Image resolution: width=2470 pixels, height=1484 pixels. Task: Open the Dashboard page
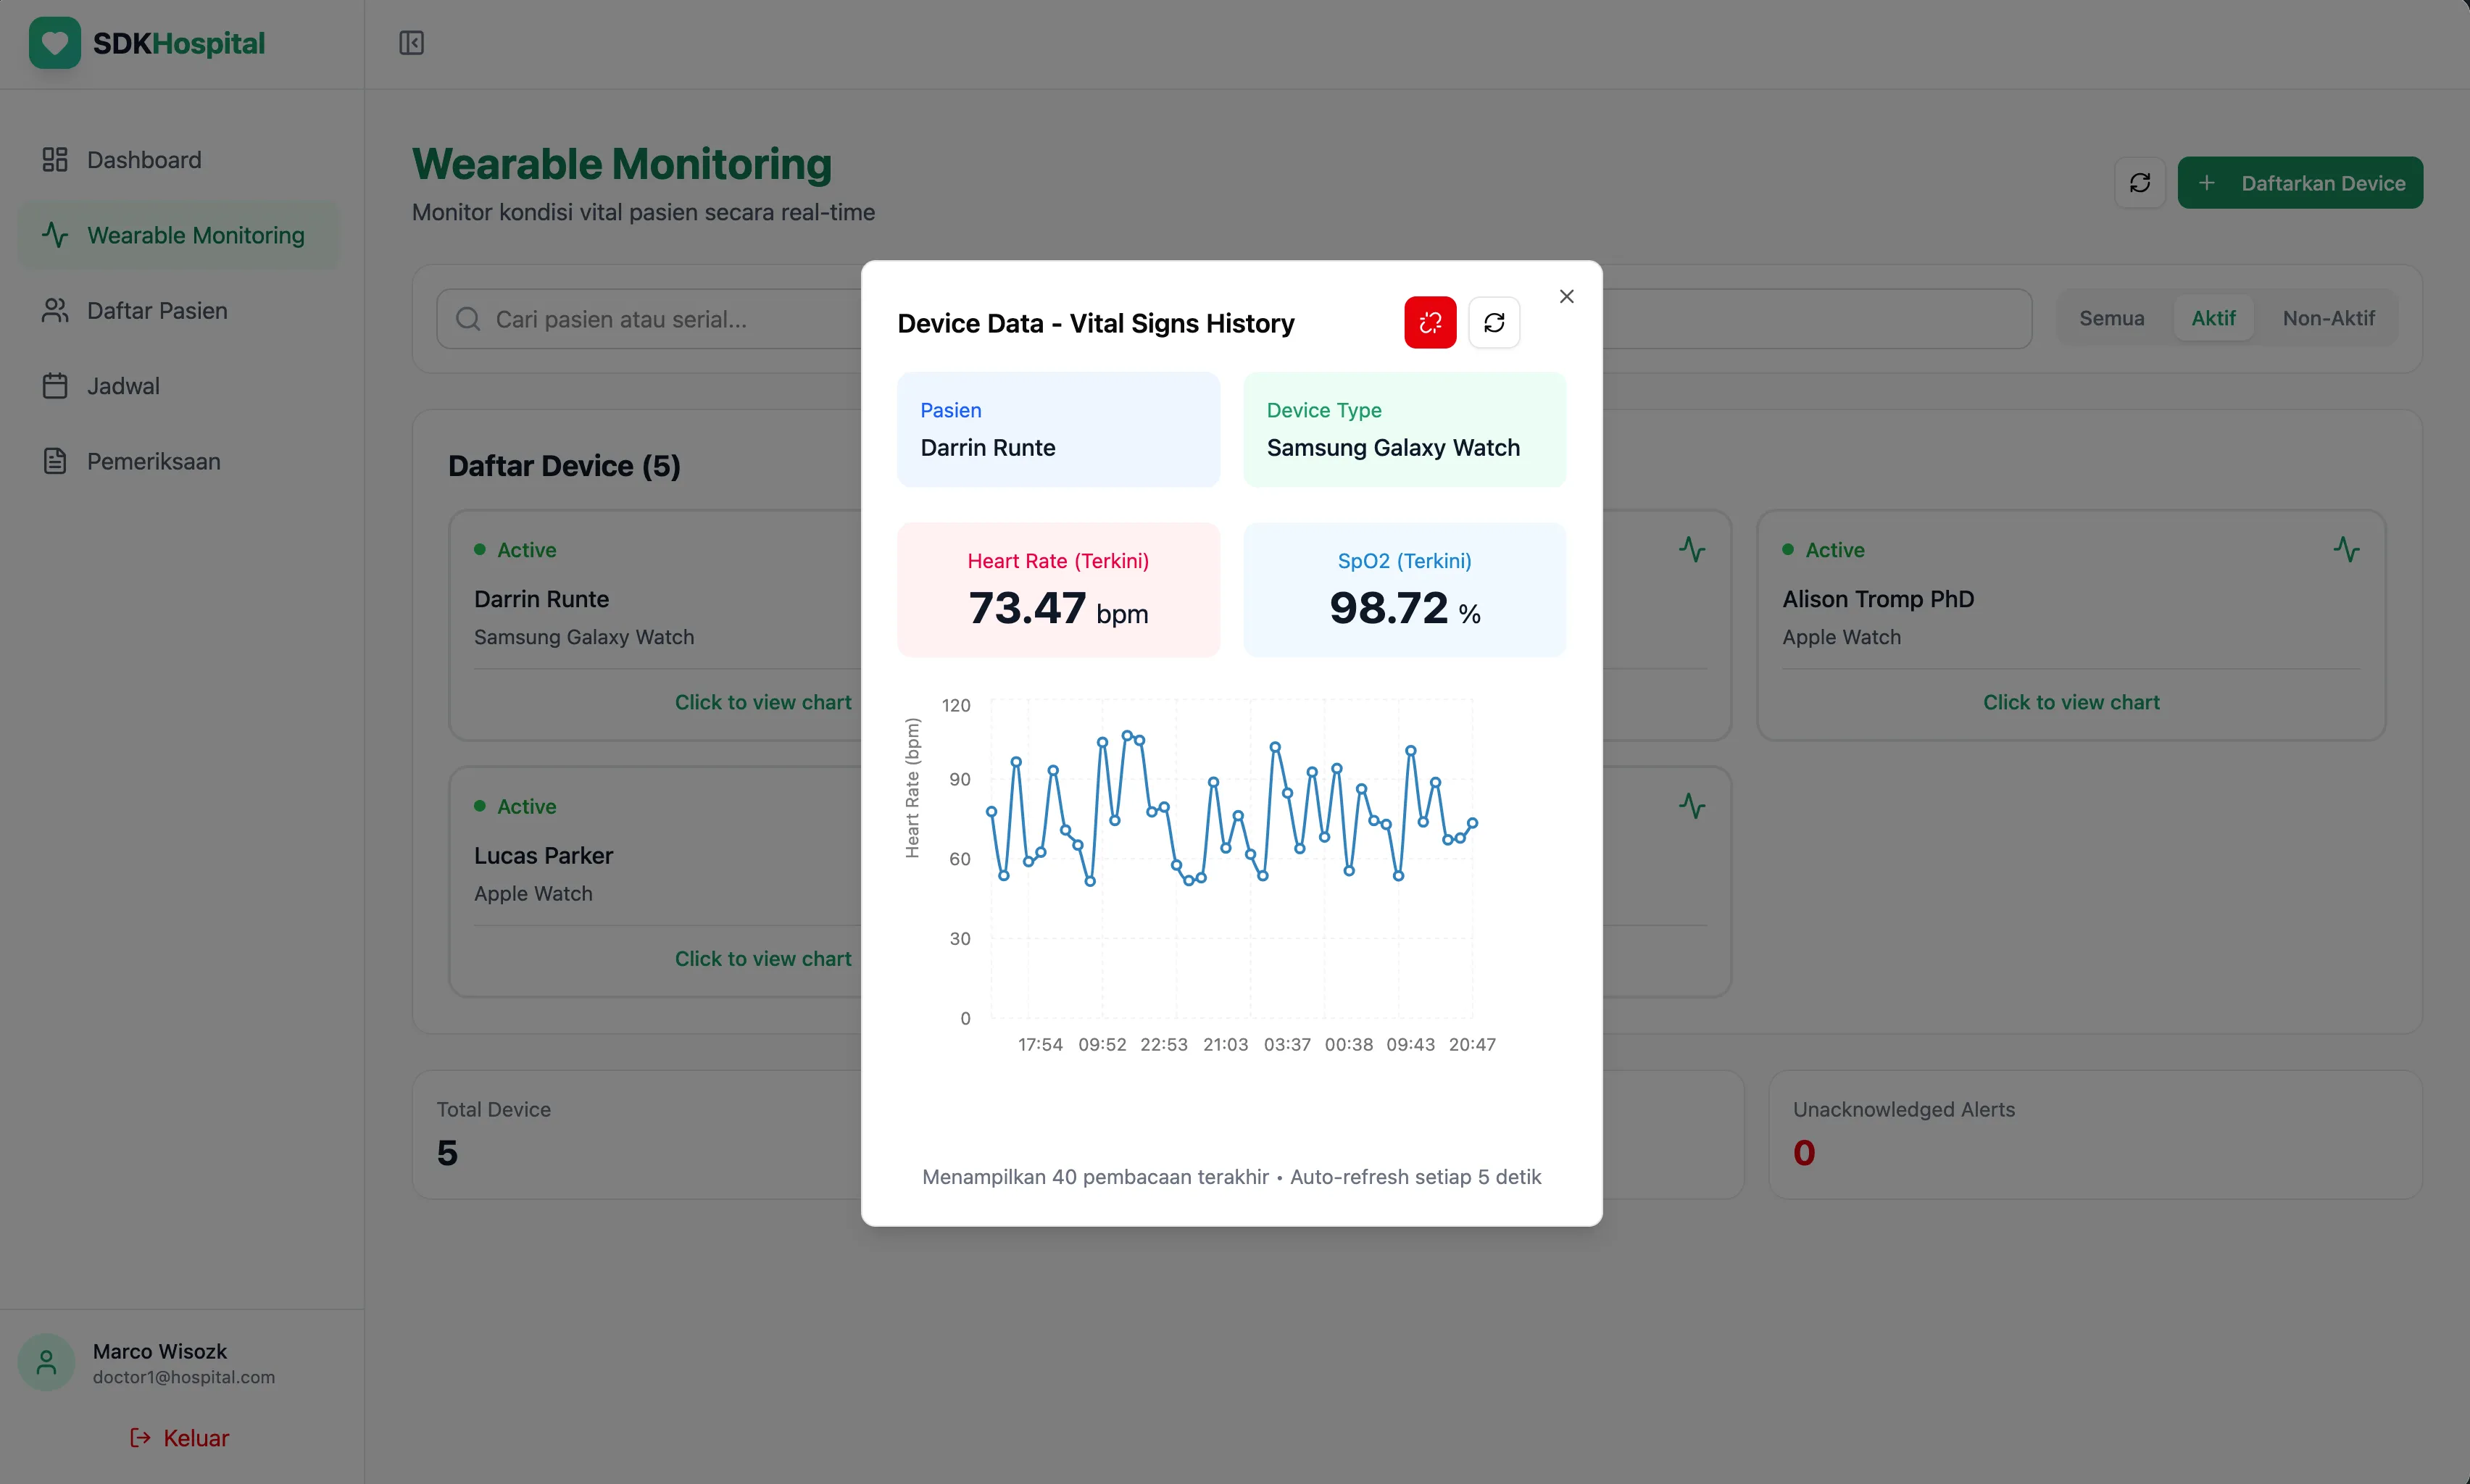click(x=144, y=160)
